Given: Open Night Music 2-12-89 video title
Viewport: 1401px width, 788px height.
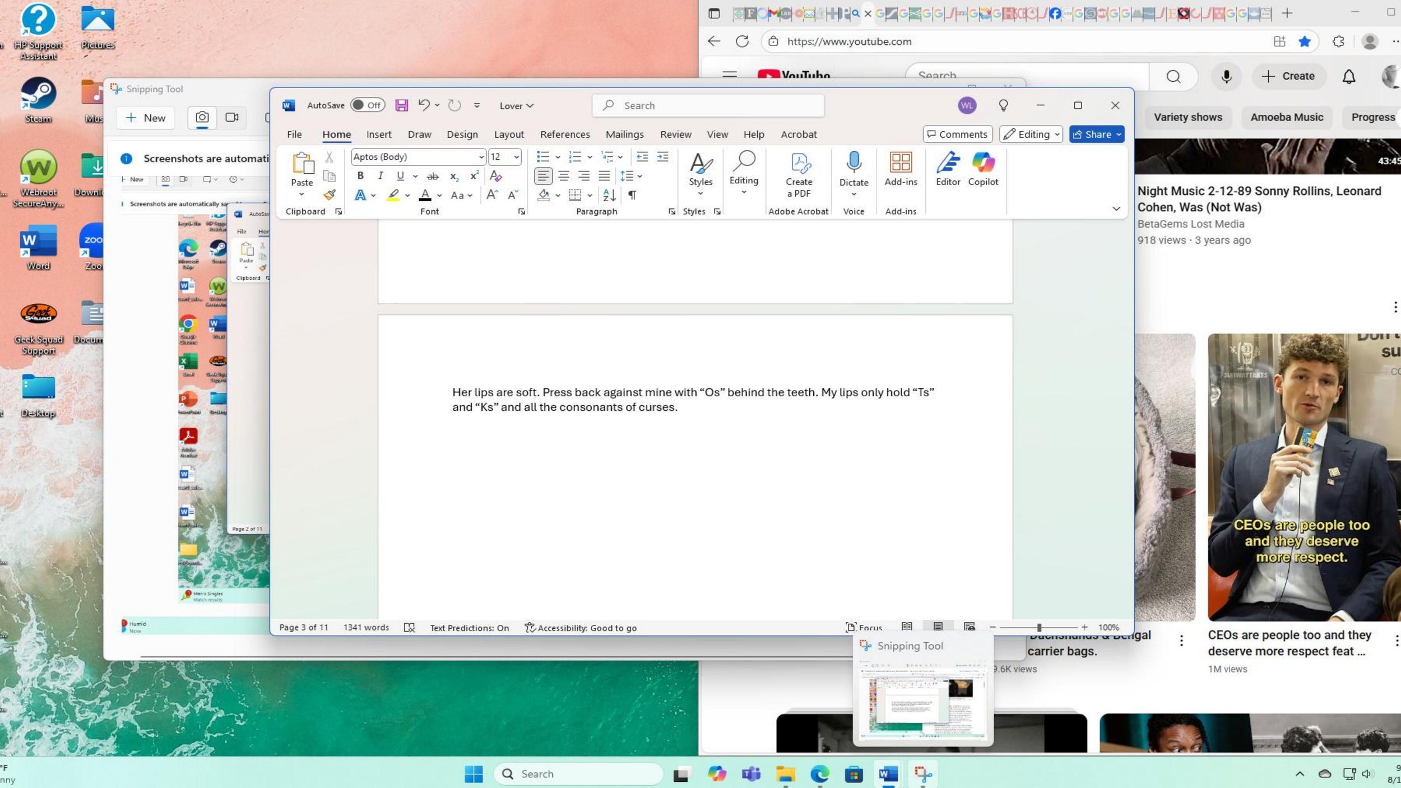Looking at the screenshot, I should [1259, 199].
